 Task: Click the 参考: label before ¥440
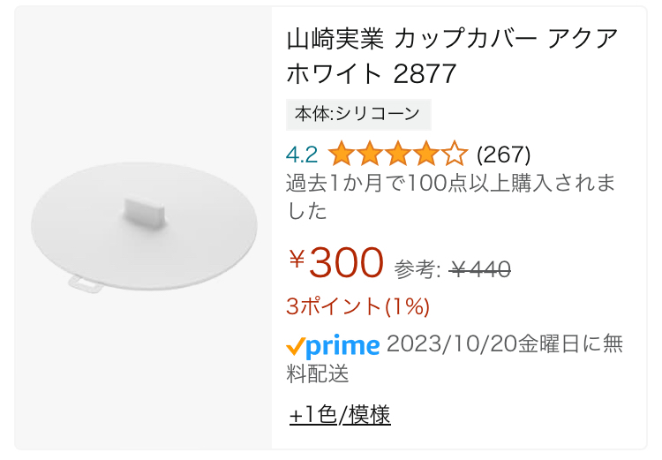tap(418, 269)
